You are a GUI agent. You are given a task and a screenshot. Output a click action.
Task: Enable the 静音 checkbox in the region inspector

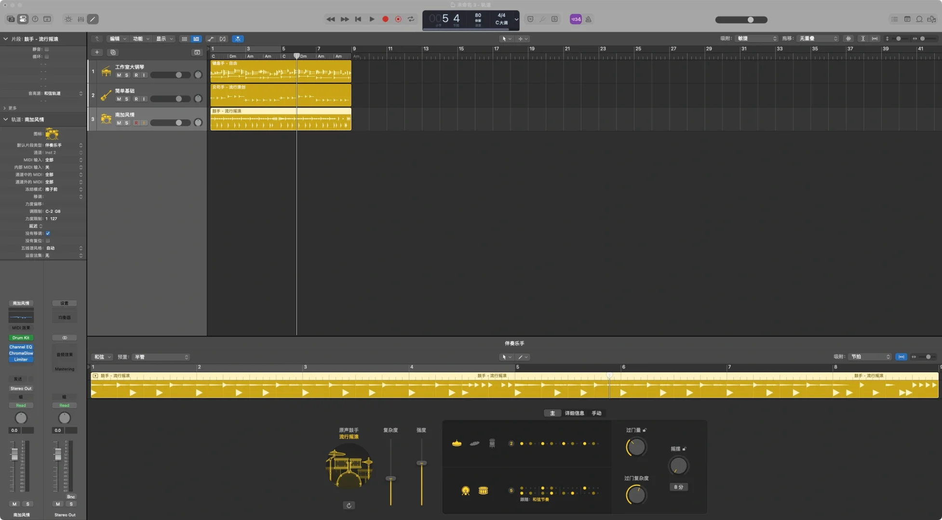pyautogui.click(x=47, y=49)
